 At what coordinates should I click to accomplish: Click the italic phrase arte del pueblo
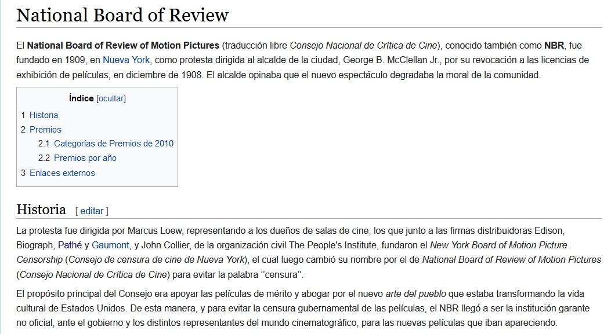(416, 293)
